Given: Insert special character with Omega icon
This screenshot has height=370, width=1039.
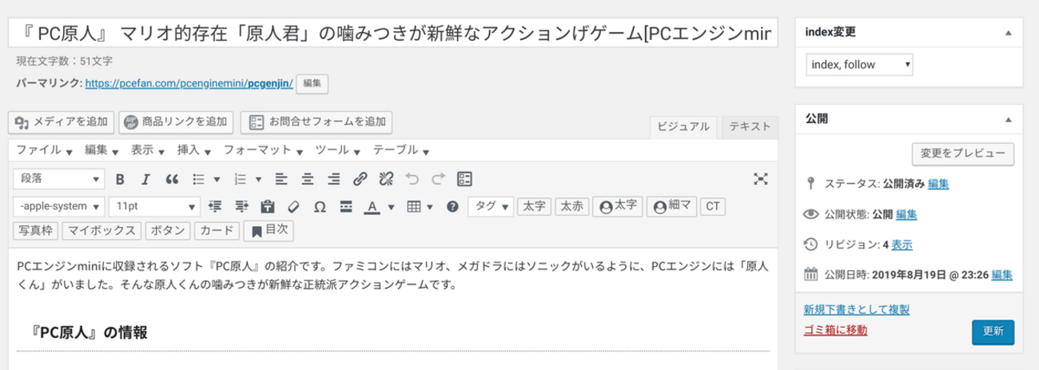Looking at the screenshot, I should (319, 206).
